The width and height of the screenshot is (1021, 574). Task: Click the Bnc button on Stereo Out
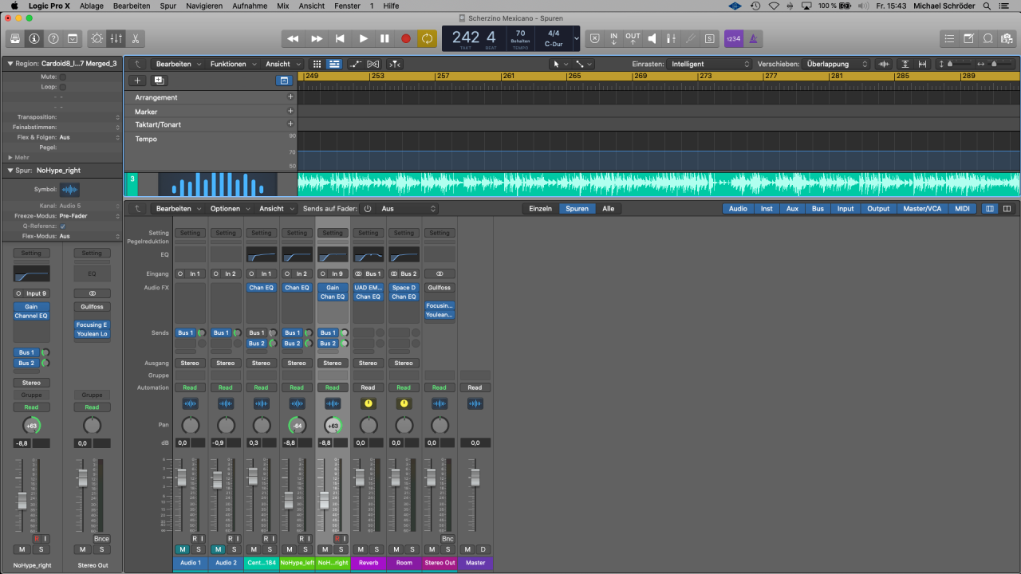pyautogui.click(x=447, y=539)
